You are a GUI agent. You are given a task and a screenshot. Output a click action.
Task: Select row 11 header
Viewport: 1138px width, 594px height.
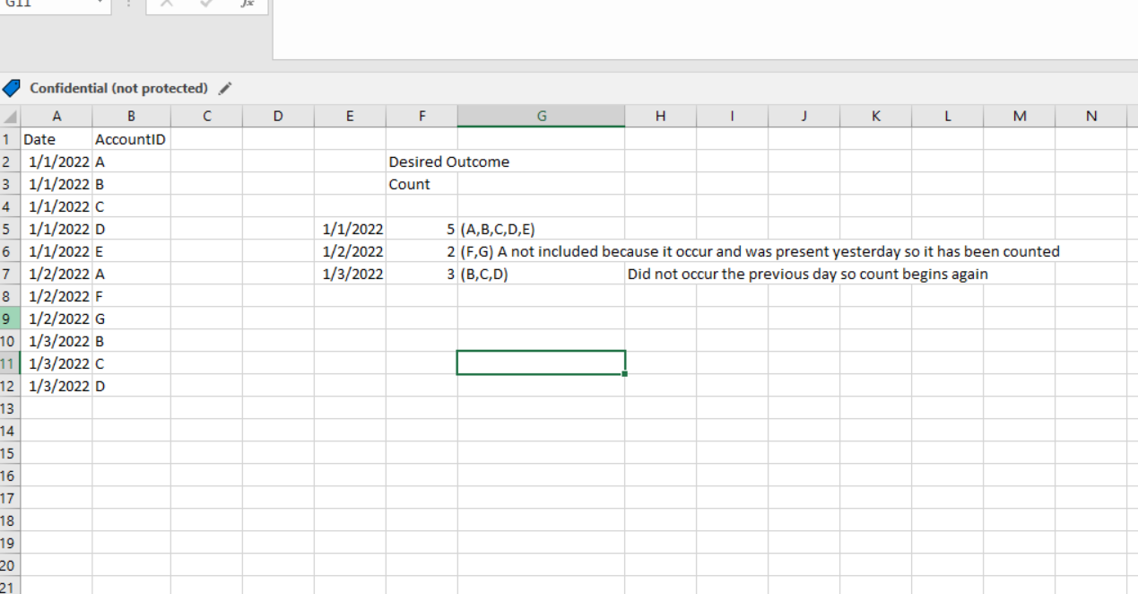click(10, 363)
